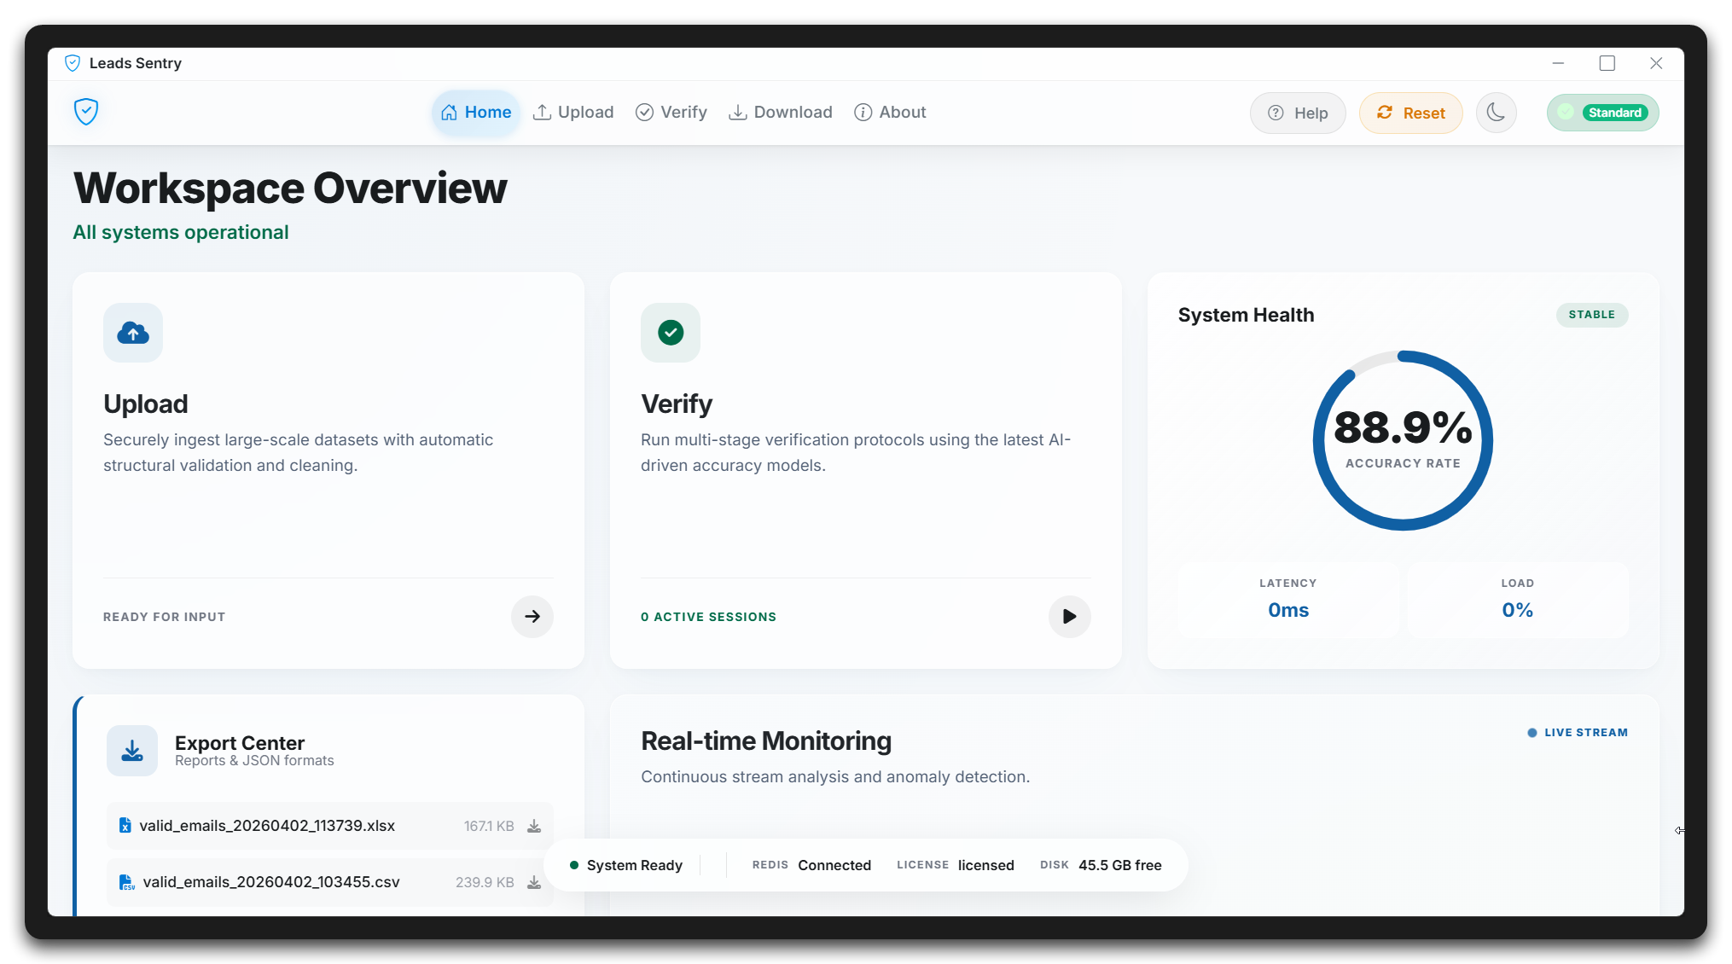Download valid_emails_20260402_103455.csv via its download icon

534,882
